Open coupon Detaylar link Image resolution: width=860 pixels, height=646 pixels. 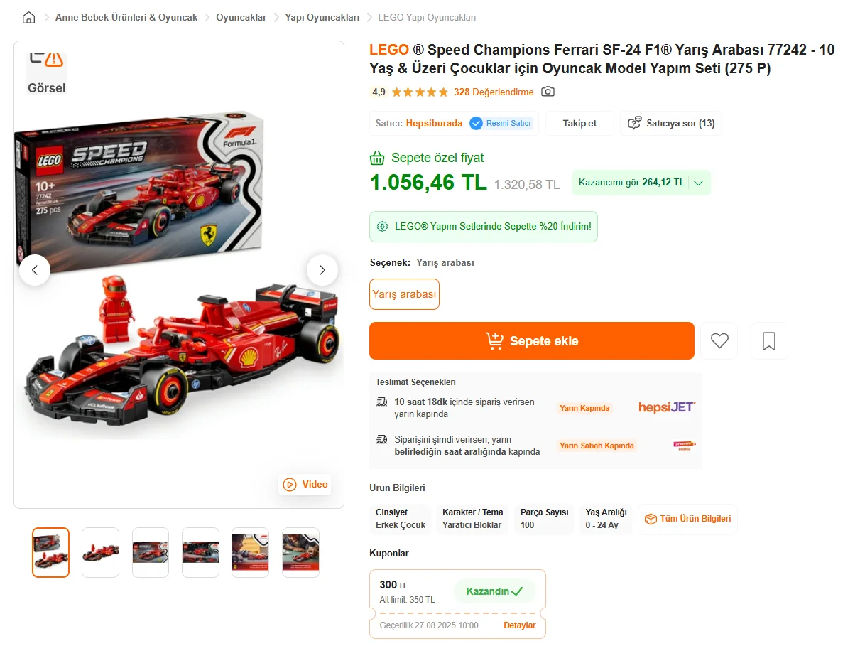coord(519,625)
